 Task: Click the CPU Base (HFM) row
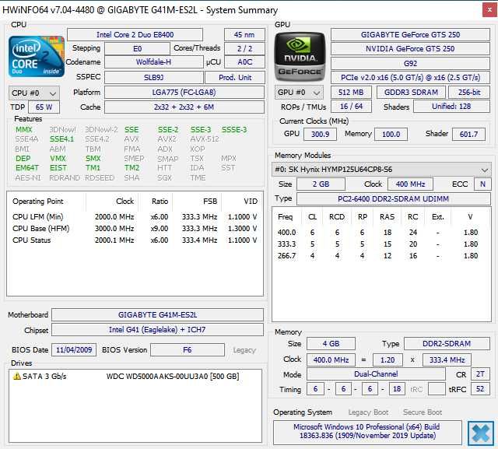pyautogui.click(x=135, y=229)
